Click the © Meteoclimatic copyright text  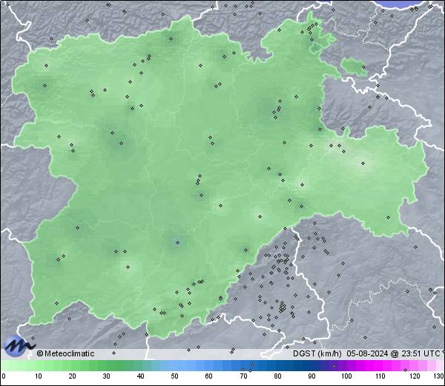(65, 353)
